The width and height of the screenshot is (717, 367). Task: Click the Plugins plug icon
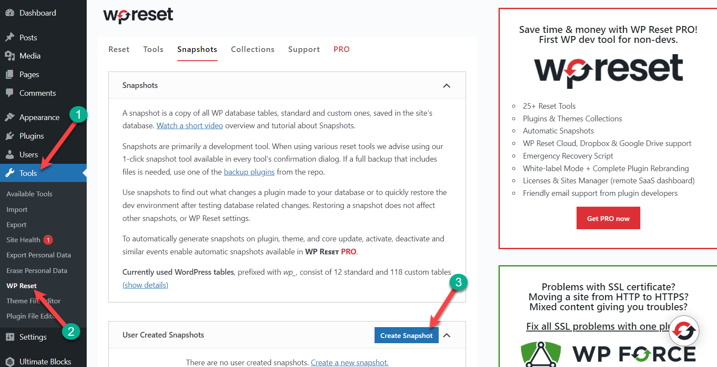(x=10, y=136)
